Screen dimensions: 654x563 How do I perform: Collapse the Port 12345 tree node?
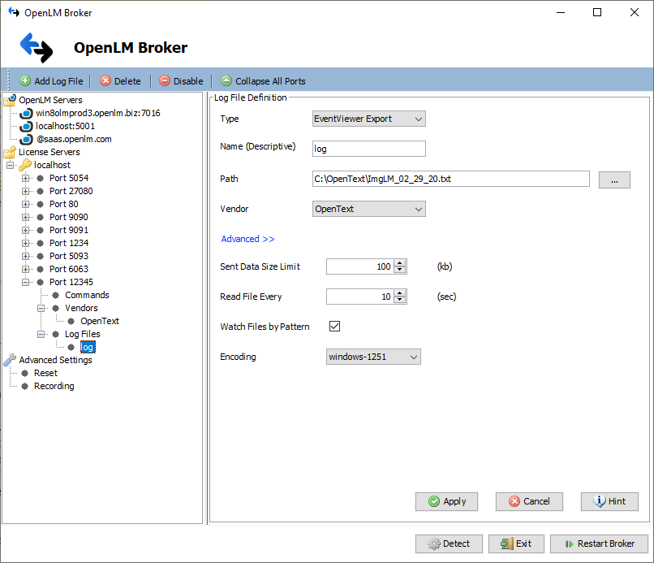tap(26, 282)
